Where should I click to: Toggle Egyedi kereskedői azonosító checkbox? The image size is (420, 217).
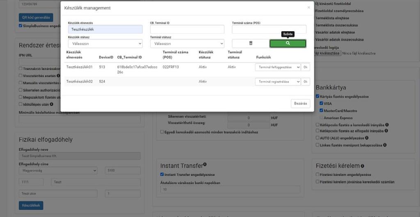162,132
